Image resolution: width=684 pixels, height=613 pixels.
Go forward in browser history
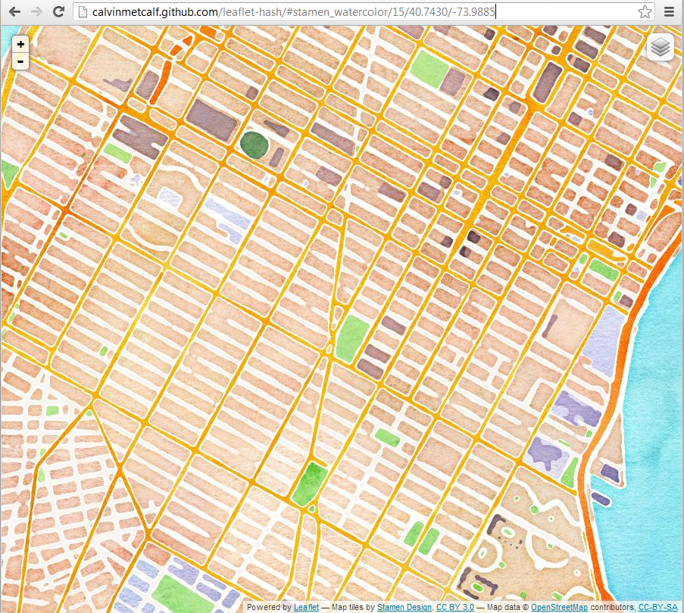36,12
